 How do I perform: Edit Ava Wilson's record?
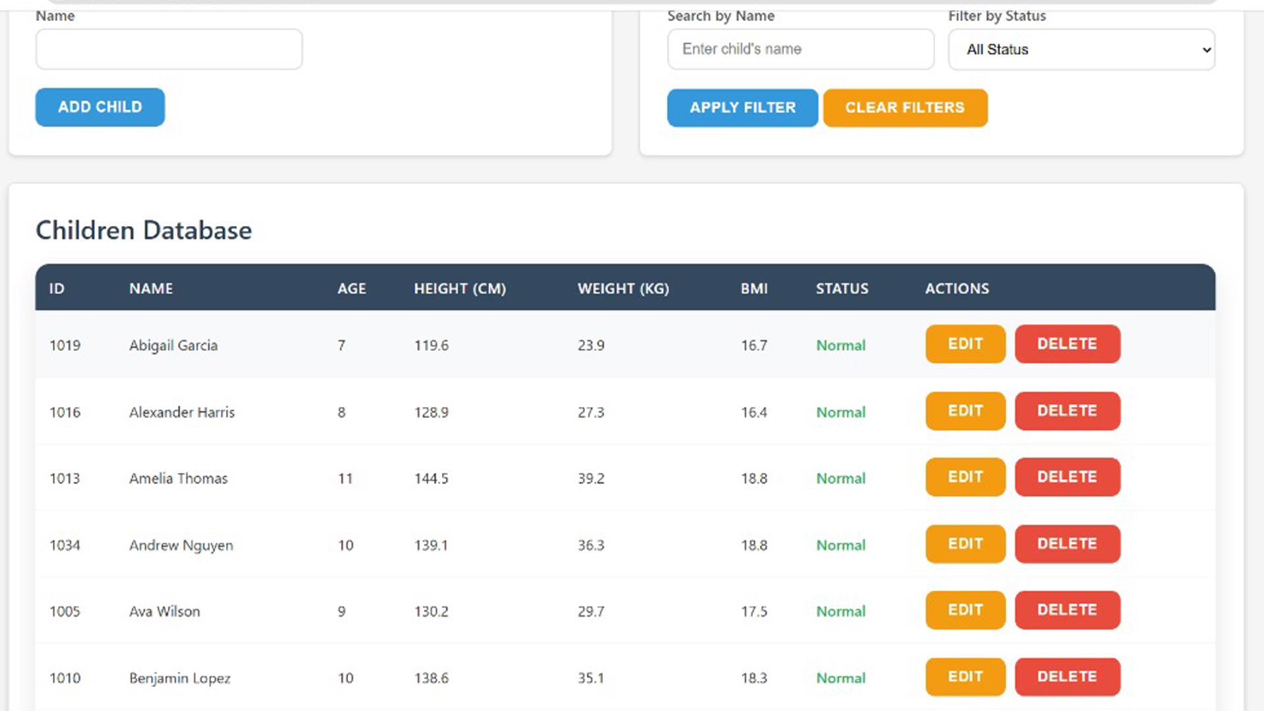(965, 610)
